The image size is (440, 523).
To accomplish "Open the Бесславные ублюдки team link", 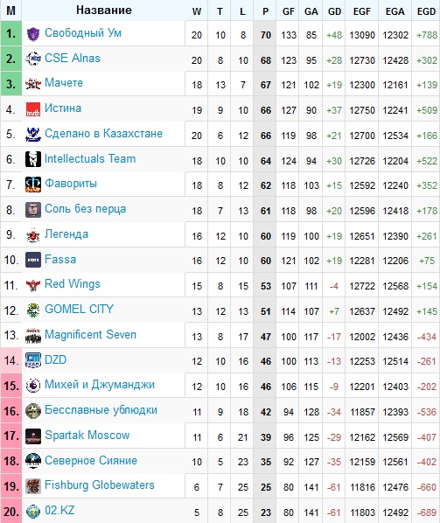I will click(x=101, y=410).
